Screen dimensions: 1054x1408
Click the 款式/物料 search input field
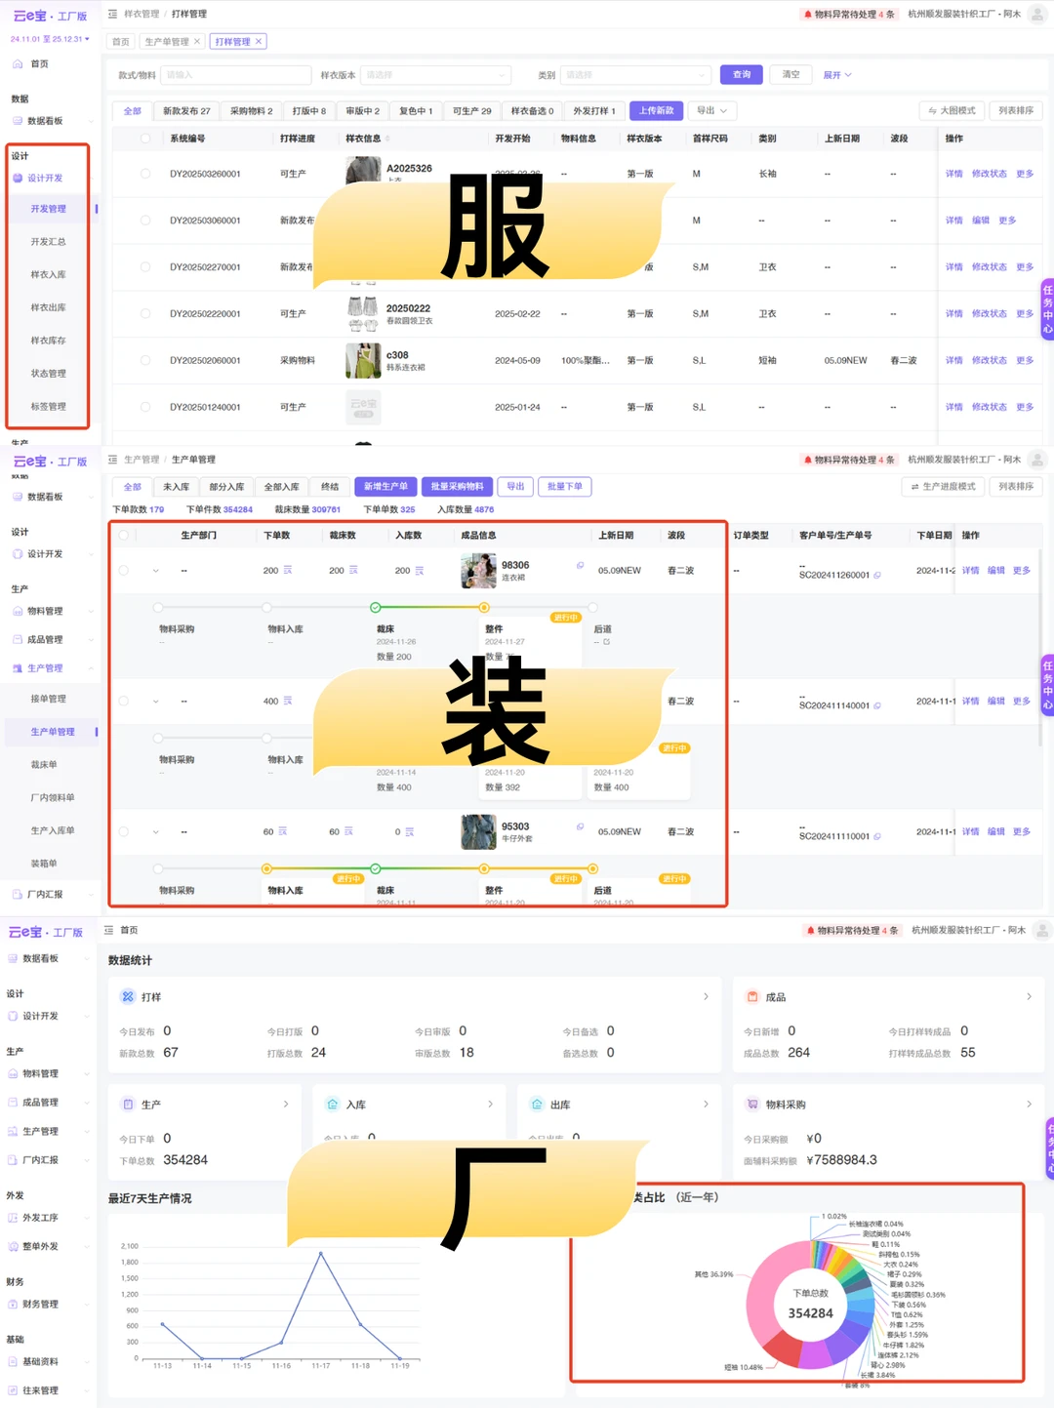234,74
